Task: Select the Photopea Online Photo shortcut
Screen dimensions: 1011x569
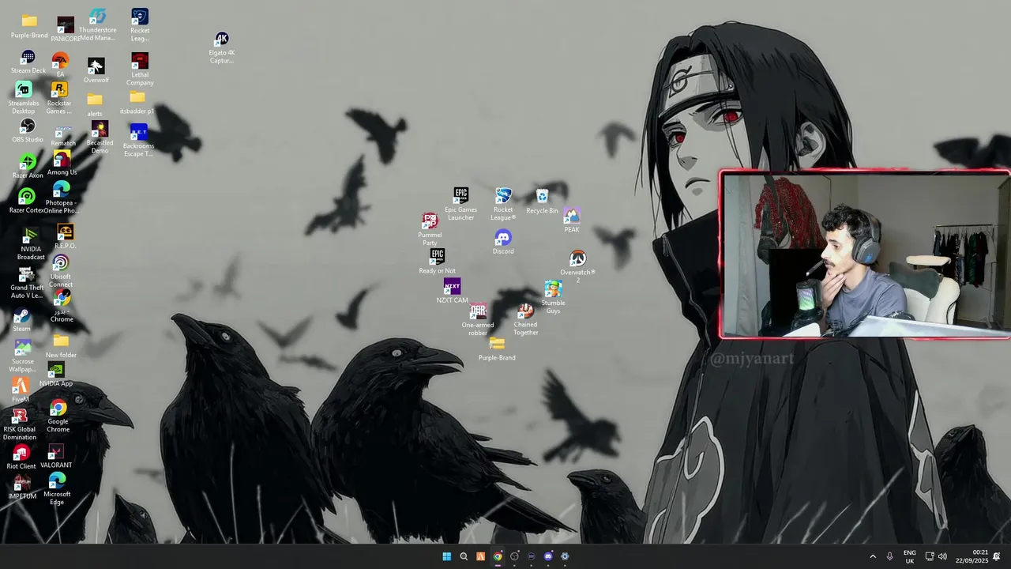Action: pos(61,198)
